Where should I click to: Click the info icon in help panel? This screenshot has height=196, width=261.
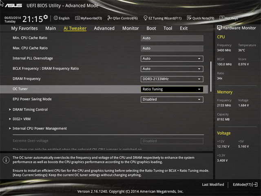[6, 160]
